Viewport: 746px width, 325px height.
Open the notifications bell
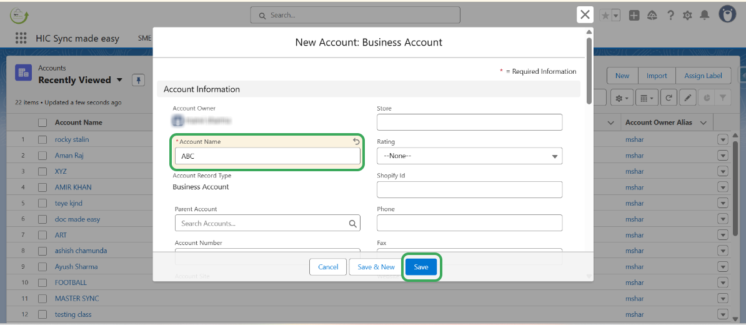705,16
